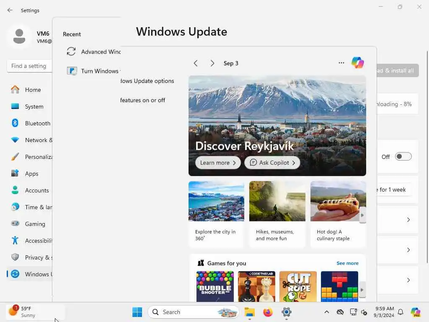Open Bluetooth settings page
This screenshot has height=322, width=429.
(x=29, y=123)
